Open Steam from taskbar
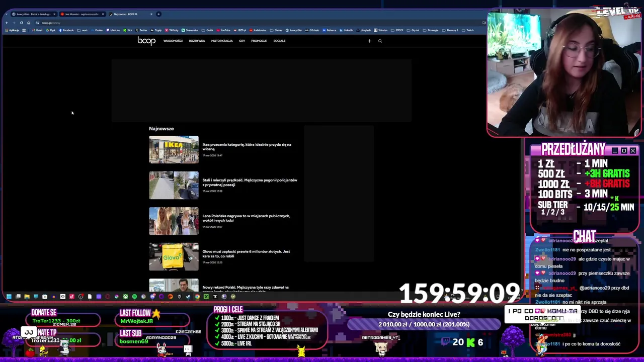The height and width of the screenshot is (362, 644). tap(188, 297)
